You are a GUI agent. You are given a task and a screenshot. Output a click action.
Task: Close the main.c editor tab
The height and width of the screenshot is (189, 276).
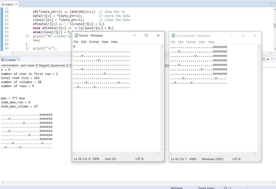16,4
